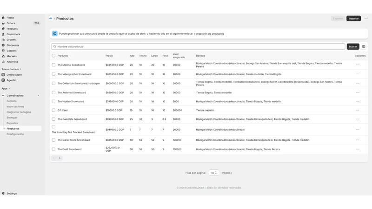Open the Home icon in sidebar
This screenshot has height=209, width=372.
[x=3, y=18]
